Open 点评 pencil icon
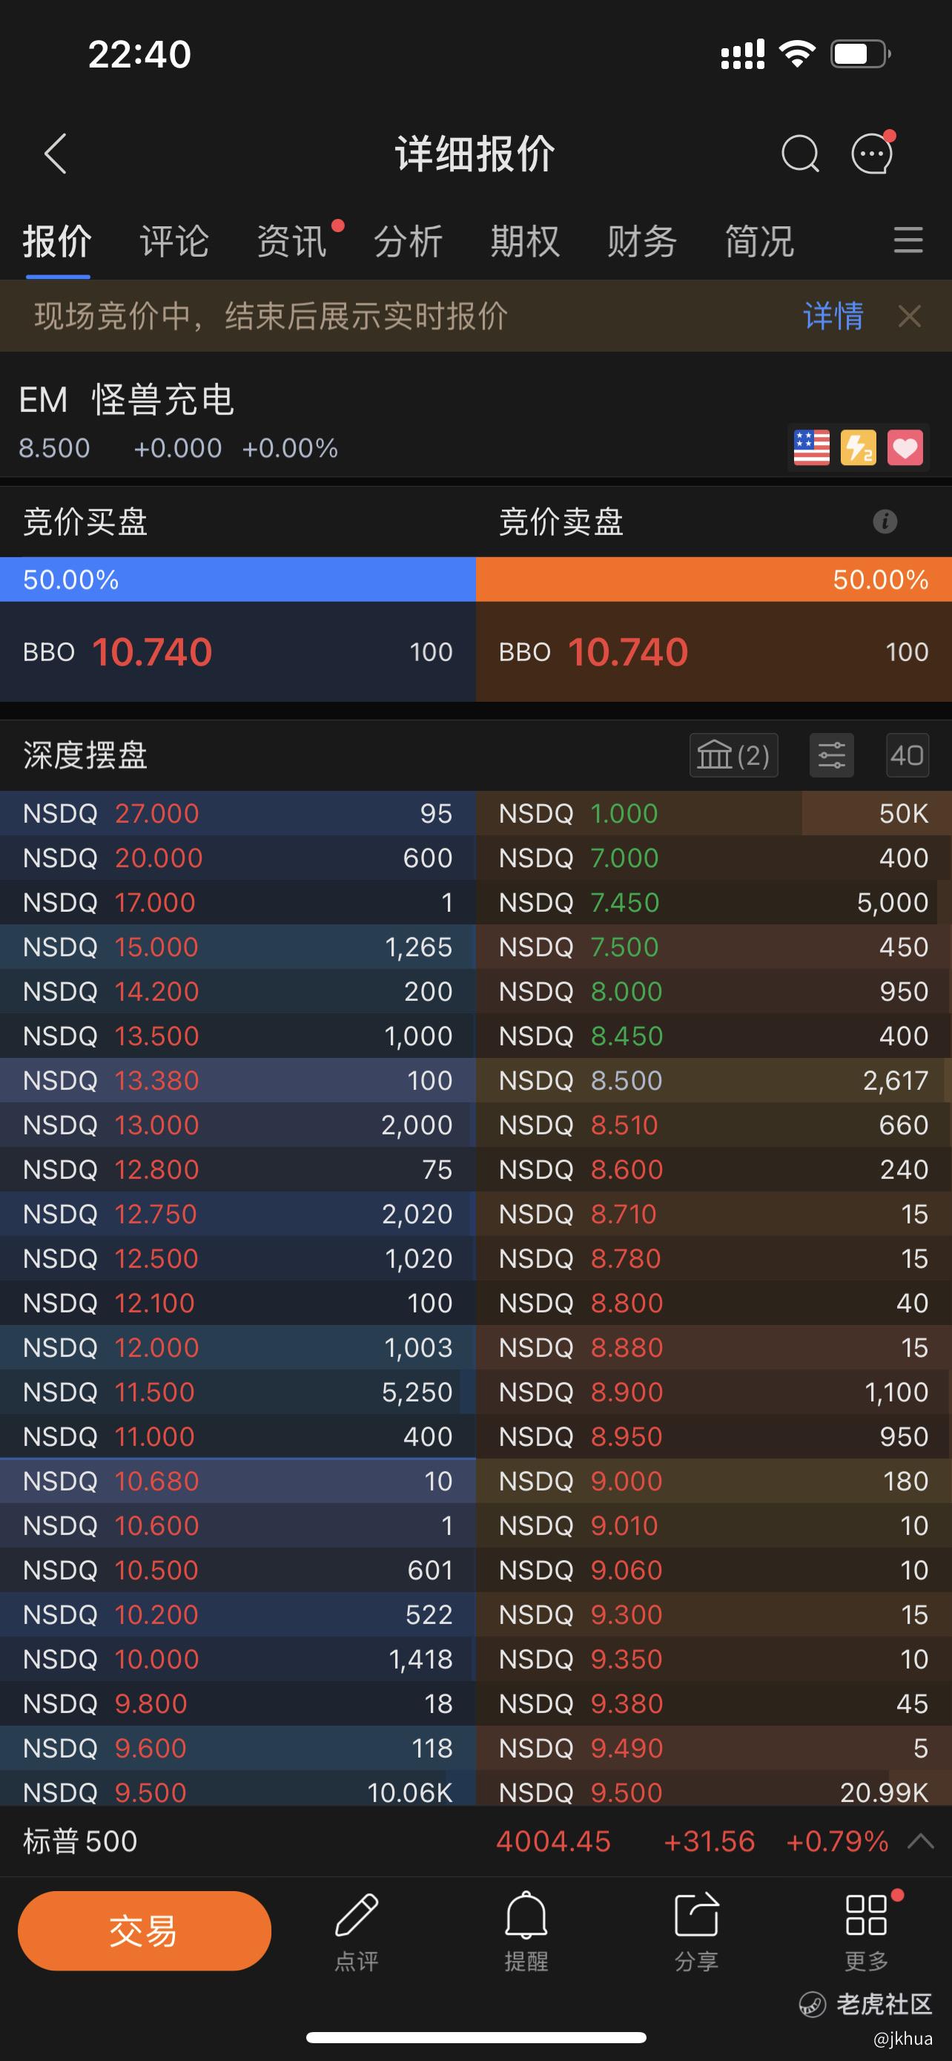952x2061 pixels. tap(357, 1932)
